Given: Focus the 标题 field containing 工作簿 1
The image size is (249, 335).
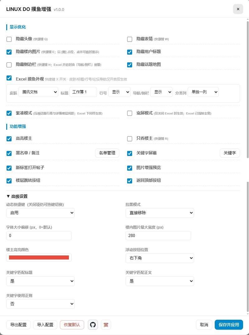Looking at the screenshot, I should (x=83, y=92).
